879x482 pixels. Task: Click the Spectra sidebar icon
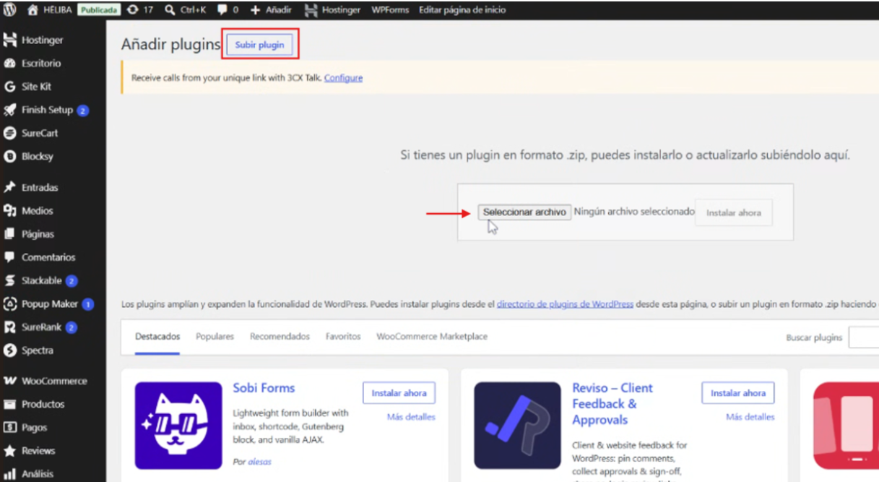10,350
